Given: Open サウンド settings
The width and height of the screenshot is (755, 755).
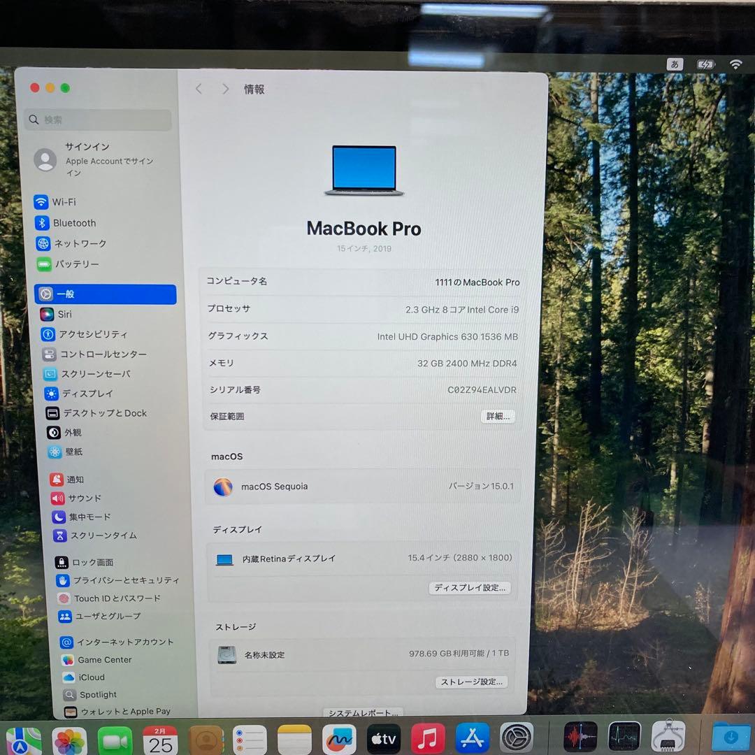Looking at the screenshot, I should tap(76, 498).
